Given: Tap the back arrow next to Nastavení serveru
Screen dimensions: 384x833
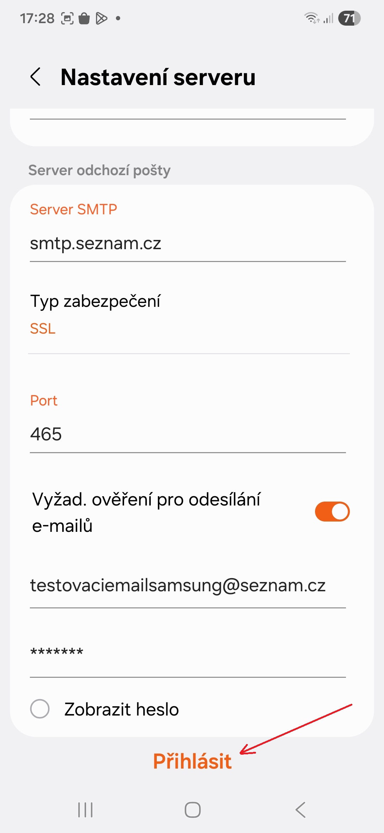Looking at the screenshot, I should point(36,77).
